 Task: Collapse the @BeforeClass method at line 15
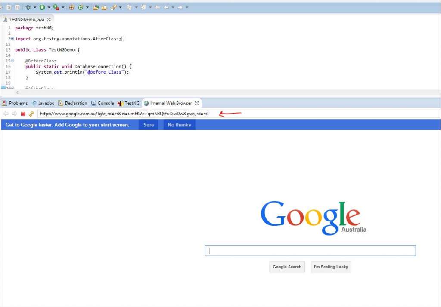(12, 61)
